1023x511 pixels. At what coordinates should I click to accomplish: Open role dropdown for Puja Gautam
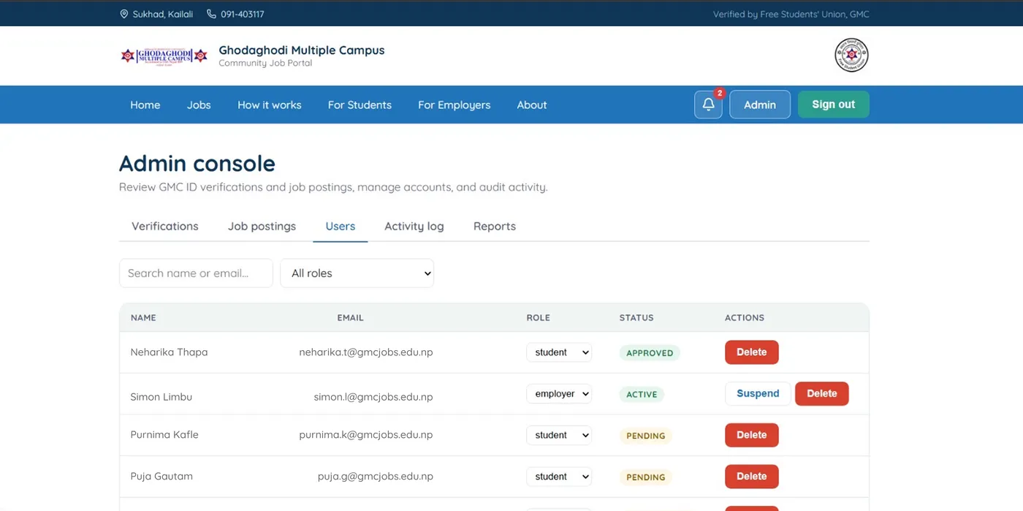tap(559, 477)
